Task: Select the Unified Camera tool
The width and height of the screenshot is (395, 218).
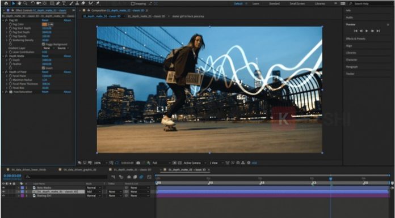Action: pyautogui.click(x=39, y=3)
